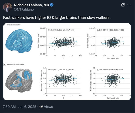Click the @NTFabiano handle
The width and height of the screenshot is (135, 113).
click(x=24, y=9)
